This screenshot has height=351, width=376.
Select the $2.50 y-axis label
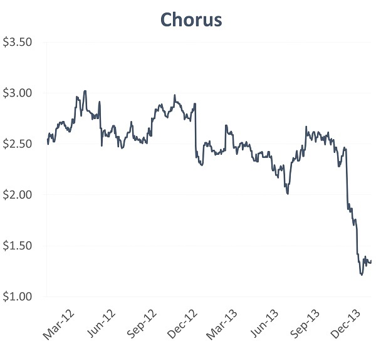18,144
